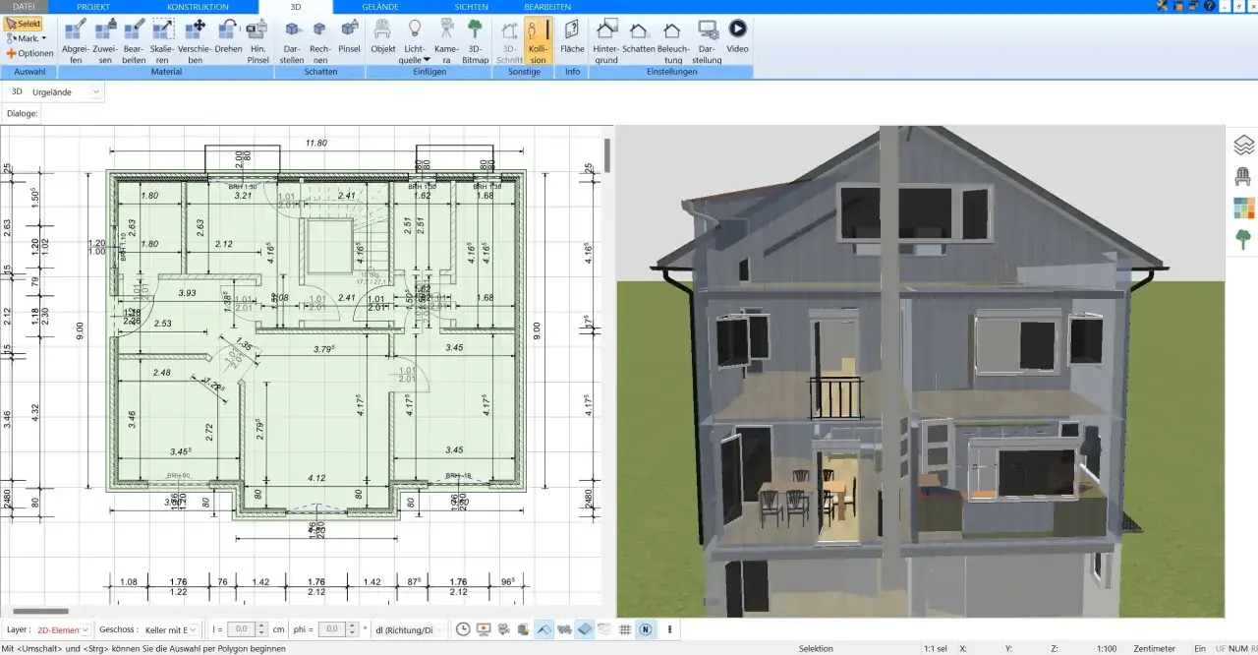Viewport: 1258px width, 655px height.
Task: Select the Hin. Pinsel tool
Action: pyautogui.click(x=257, y=40)
